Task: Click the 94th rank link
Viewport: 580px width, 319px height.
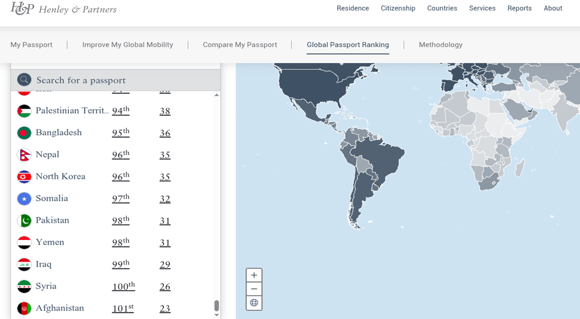Action: 120,110
